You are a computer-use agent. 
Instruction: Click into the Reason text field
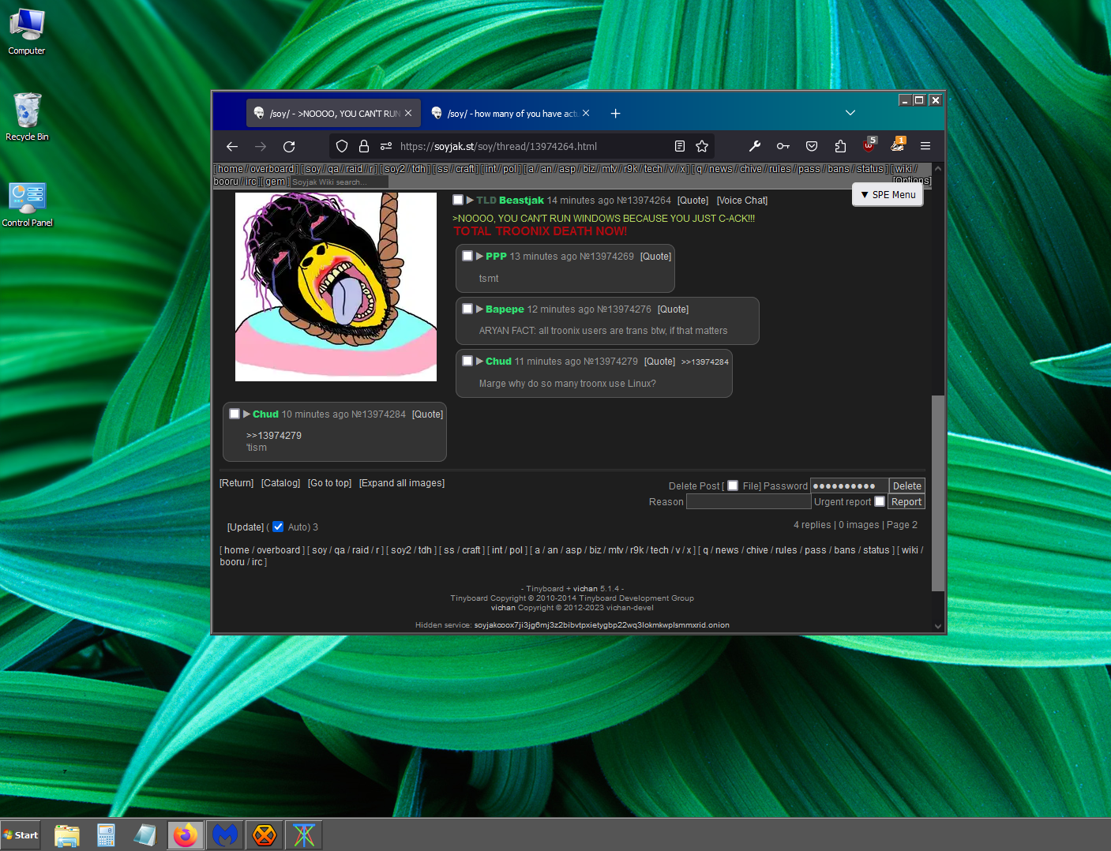[x=748, y=502]
